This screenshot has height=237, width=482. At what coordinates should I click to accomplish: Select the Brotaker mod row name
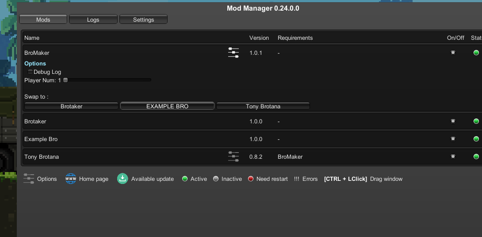tap(35, 122)
